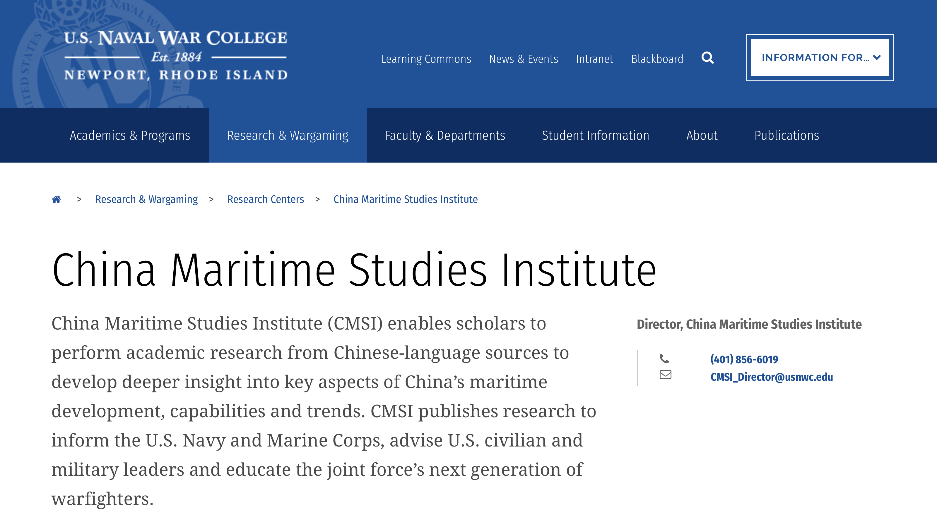
Task: Open Learning Commons link
Action: (426, 59)
